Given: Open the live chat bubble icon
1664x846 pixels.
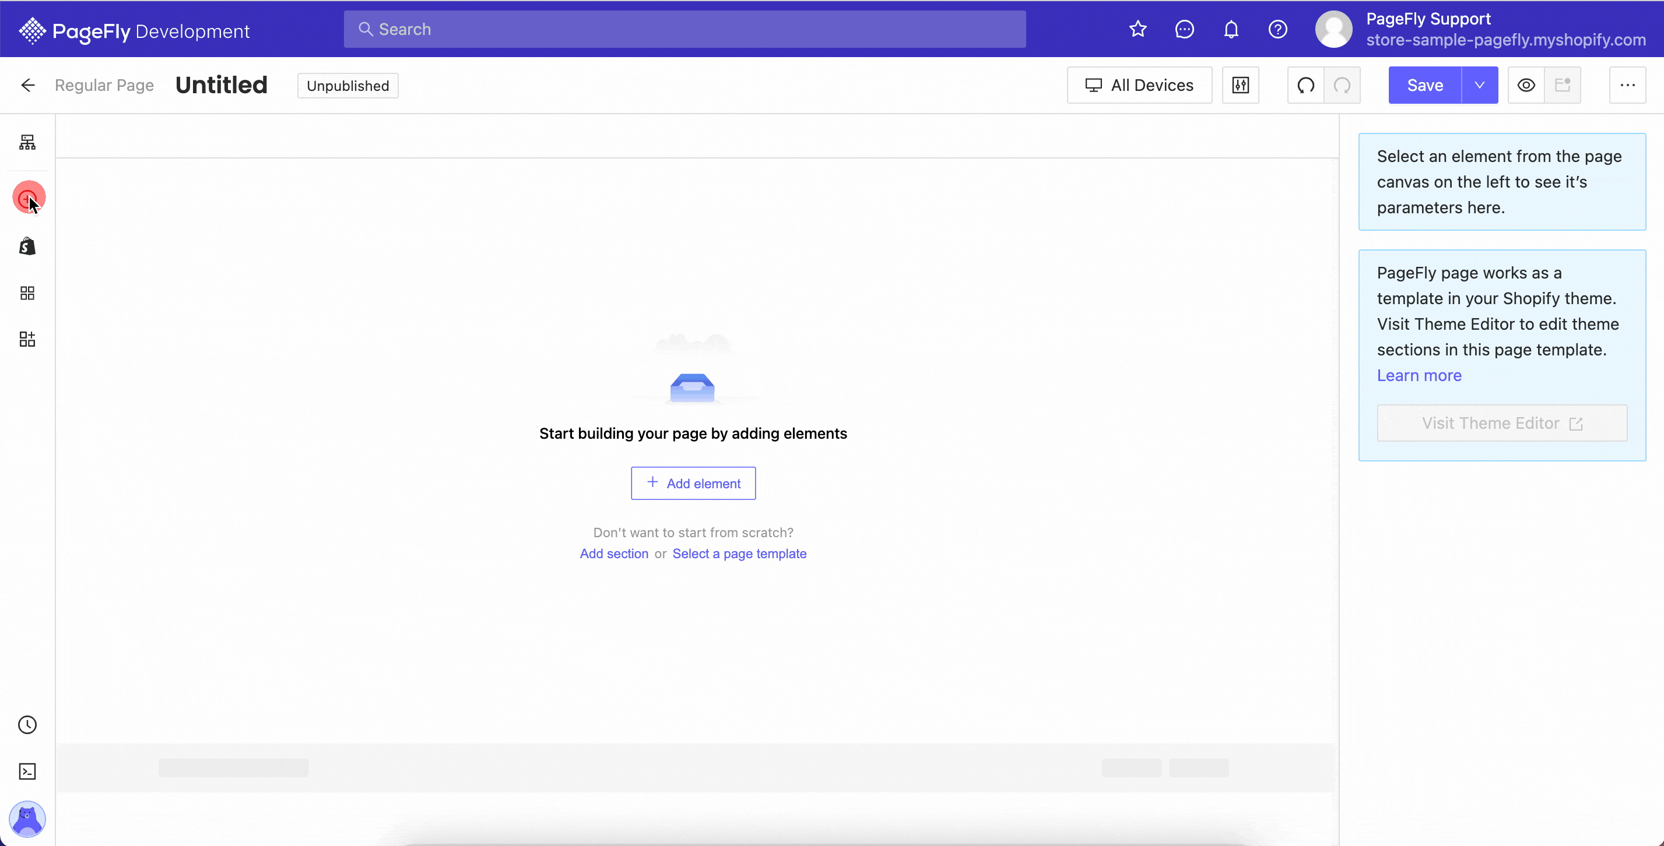Looking at the screenshot, I should pos(1184,29).
